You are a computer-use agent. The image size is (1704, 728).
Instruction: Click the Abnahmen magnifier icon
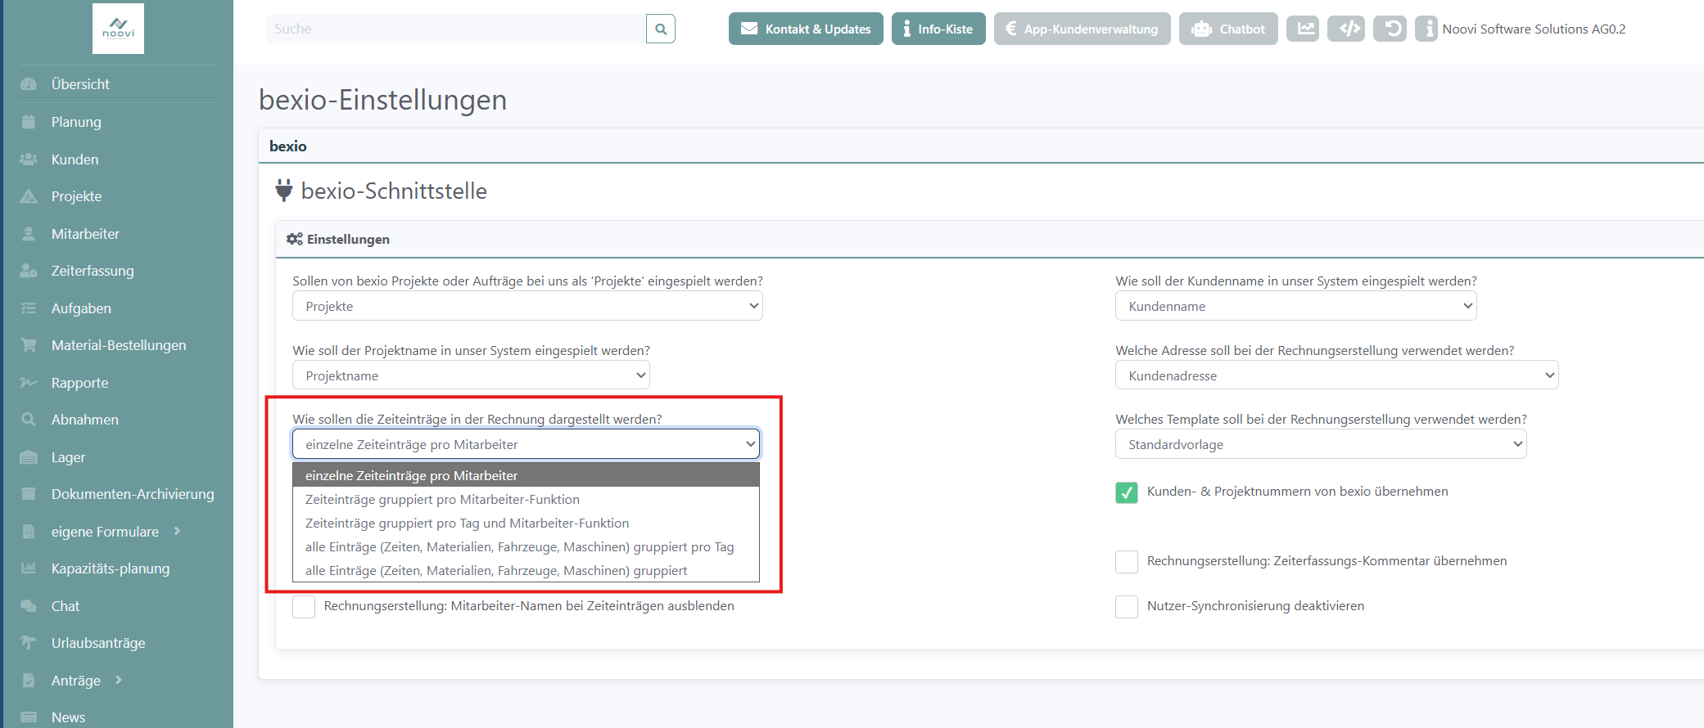[29, 420]
